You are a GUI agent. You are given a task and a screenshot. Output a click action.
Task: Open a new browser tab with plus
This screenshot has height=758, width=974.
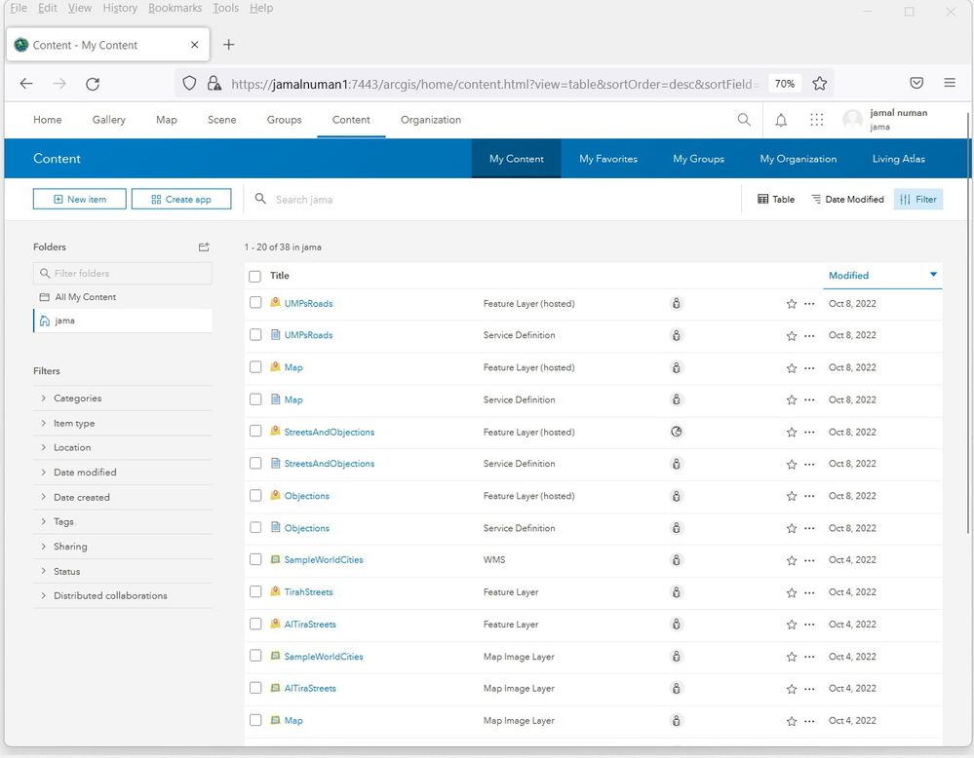pyautogui.click(x=228, y=45)
